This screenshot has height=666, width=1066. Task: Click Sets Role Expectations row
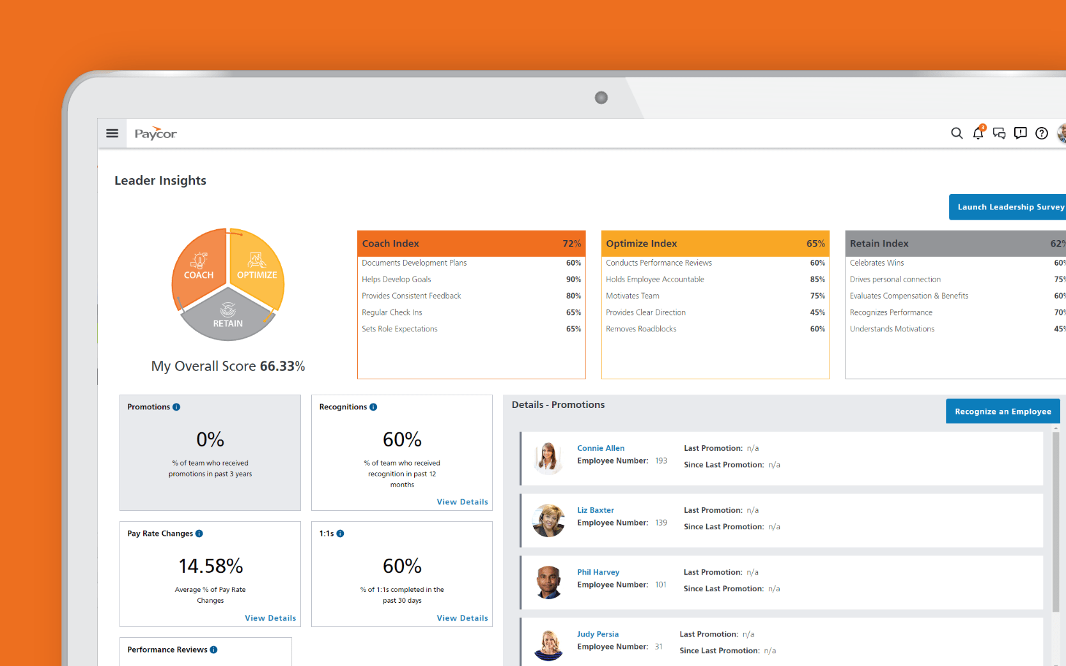[472, 329]
